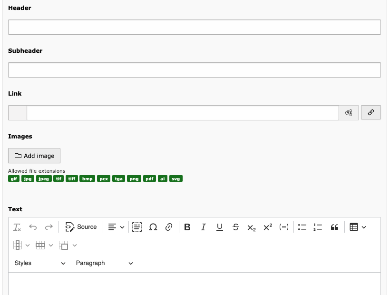Toggle italic formatting in the toolbar

click(x=203, y=227)
